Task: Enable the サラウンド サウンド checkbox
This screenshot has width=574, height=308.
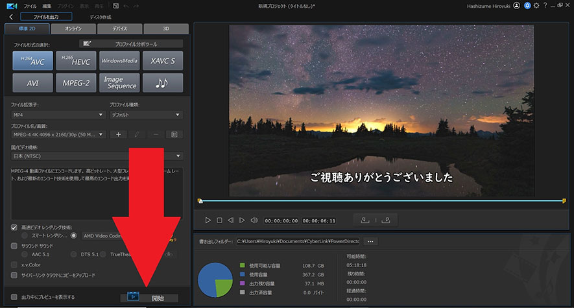Action: pyautogui.click(x=15, y=246)
